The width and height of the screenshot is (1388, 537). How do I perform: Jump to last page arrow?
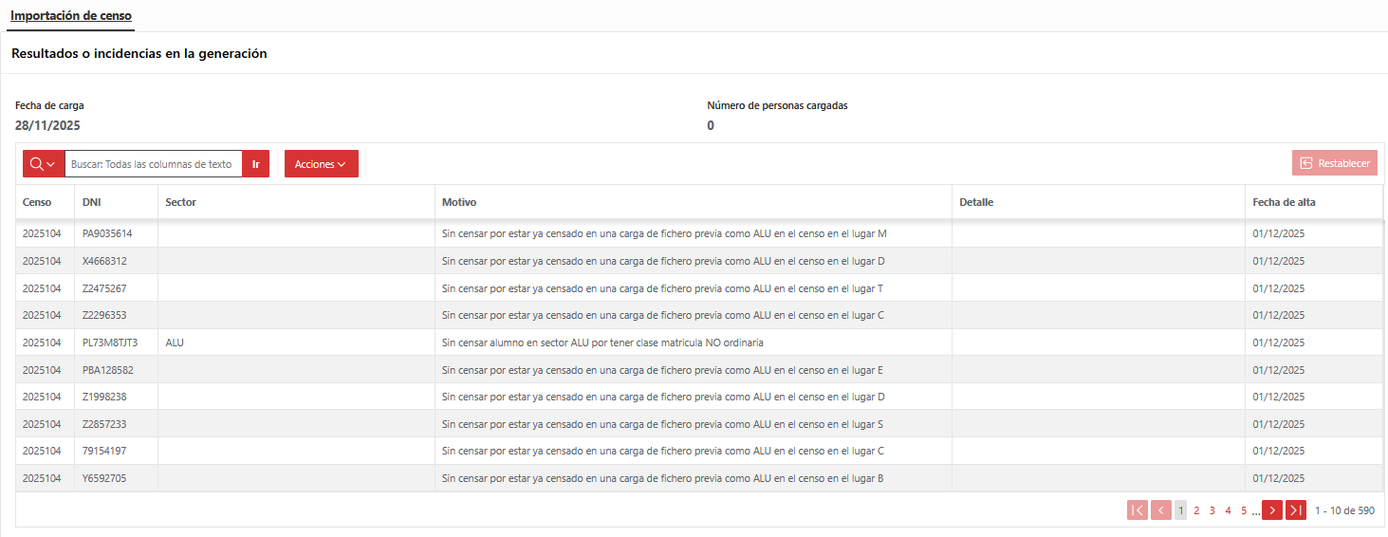coord(1296,510)
